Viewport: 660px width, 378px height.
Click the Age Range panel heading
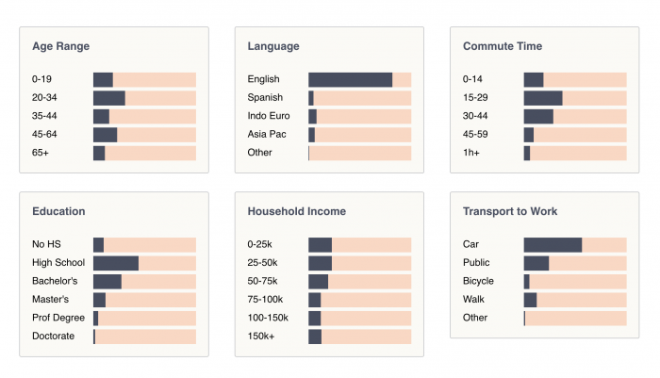60,46
